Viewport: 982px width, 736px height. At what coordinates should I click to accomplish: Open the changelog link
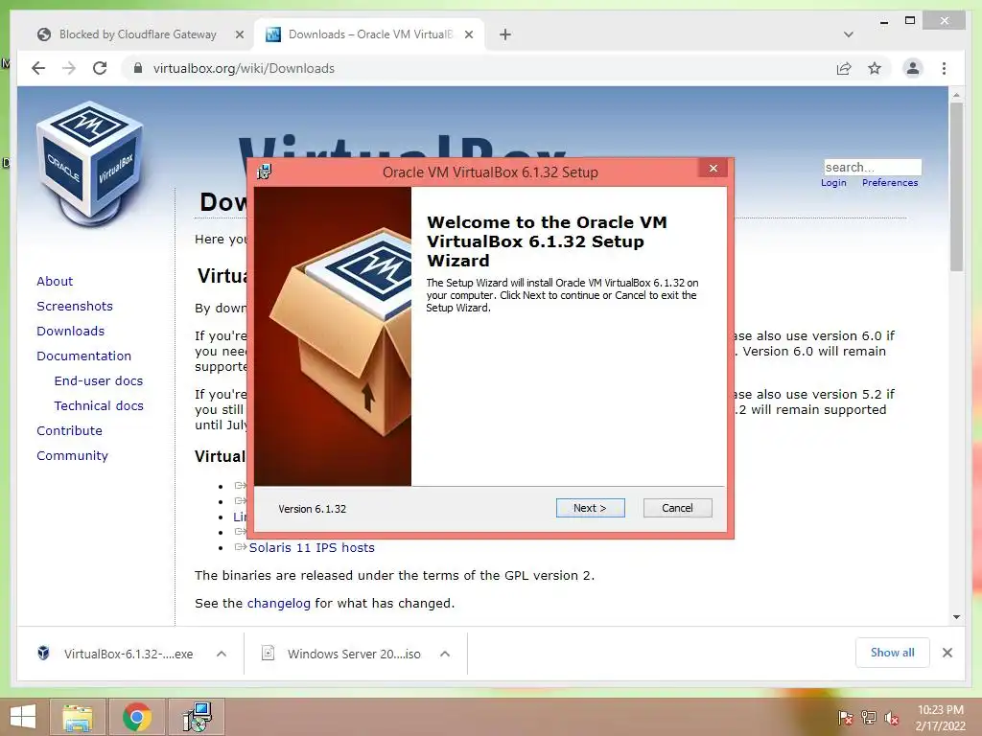tap(279, 604)
